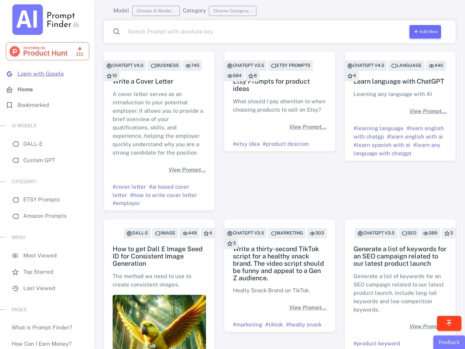Open What is Prompt Finder page
Screen dimensions: 465x349
coord(42,328)
